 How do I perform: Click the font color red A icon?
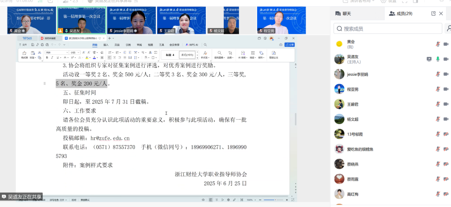pyautogui.click(x=94, y=58)
